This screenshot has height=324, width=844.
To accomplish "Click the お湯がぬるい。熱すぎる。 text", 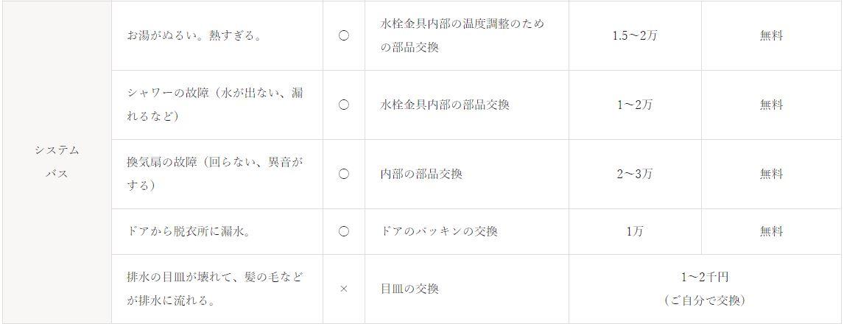I will click(194, 35).
